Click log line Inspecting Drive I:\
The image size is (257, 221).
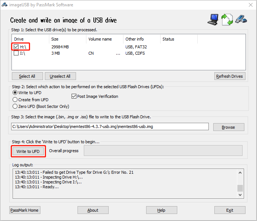point(48,182)
